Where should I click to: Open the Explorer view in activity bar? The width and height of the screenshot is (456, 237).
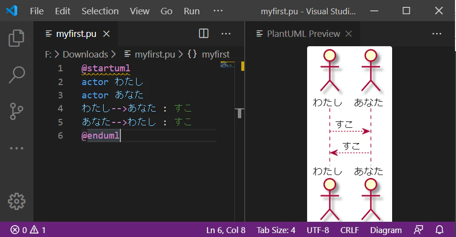[x=17, y=38]
